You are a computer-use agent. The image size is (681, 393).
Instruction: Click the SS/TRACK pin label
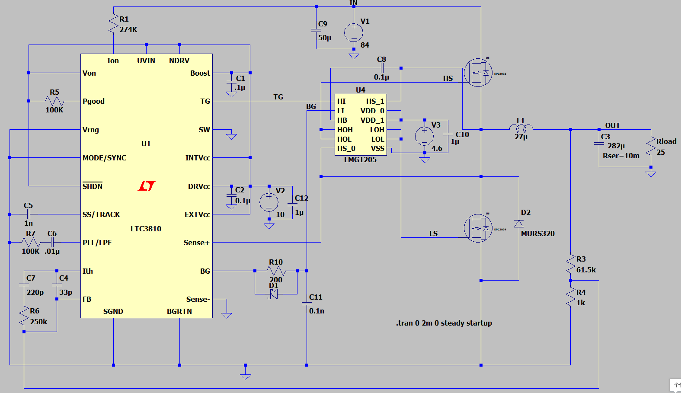point(101,214)
